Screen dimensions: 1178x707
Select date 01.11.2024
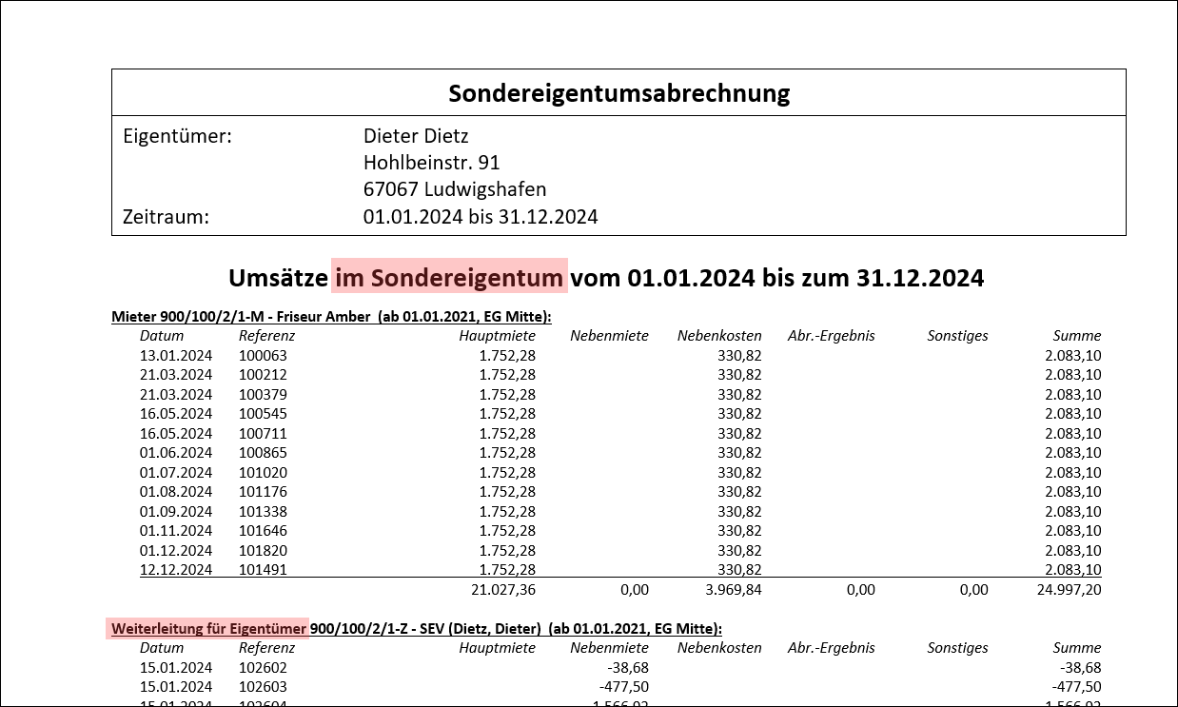pos(176,531)
